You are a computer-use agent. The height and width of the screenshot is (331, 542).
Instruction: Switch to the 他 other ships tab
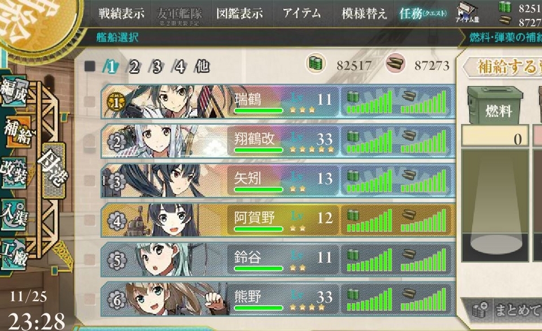pyautogui.click(x=202, y=66)
